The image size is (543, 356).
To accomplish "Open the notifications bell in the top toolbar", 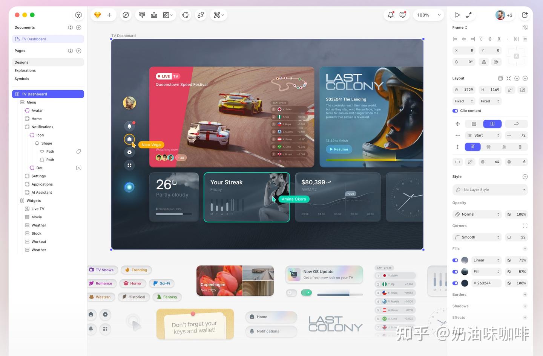I will tap(391, 15).
